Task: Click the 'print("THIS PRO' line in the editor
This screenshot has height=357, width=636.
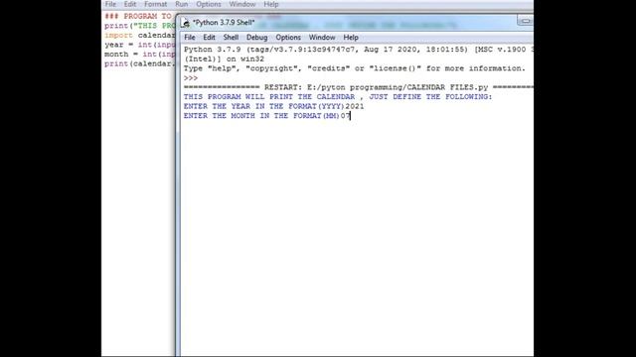Action: (x=139, y=26)
